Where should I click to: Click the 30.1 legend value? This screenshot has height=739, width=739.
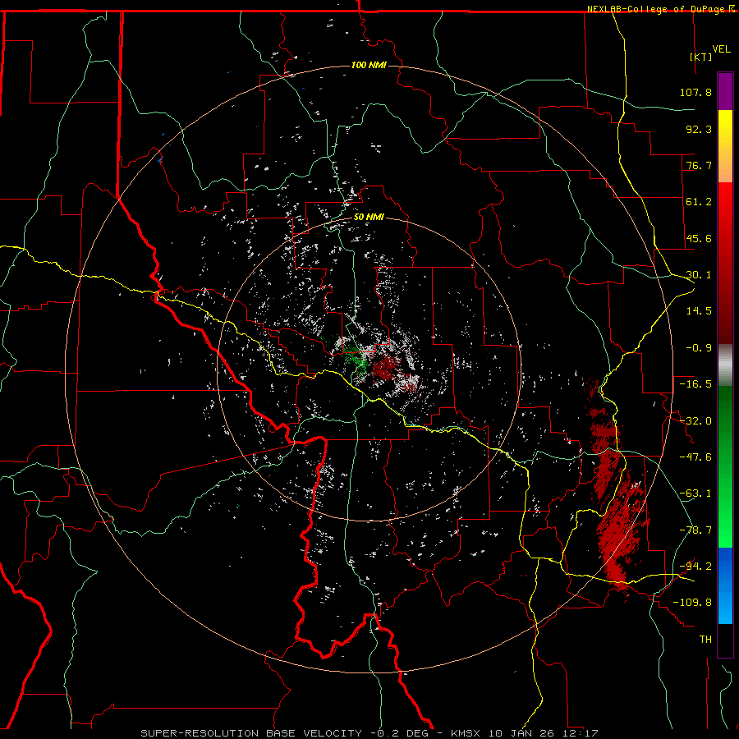coord(699,275)
